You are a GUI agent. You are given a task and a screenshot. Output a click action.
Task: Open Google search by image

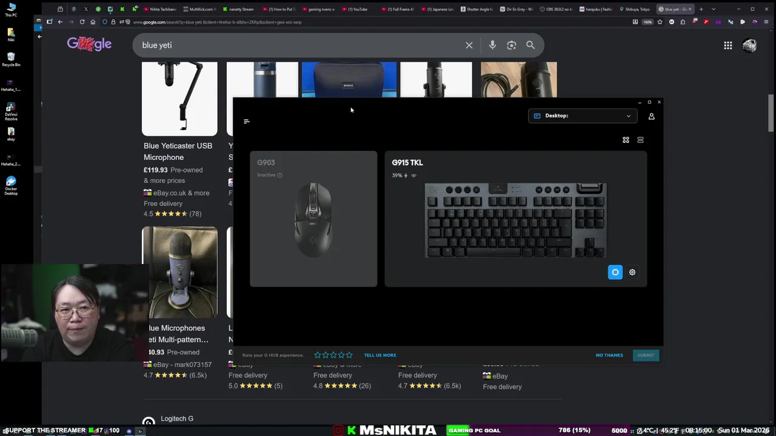(x=512, y=45)
